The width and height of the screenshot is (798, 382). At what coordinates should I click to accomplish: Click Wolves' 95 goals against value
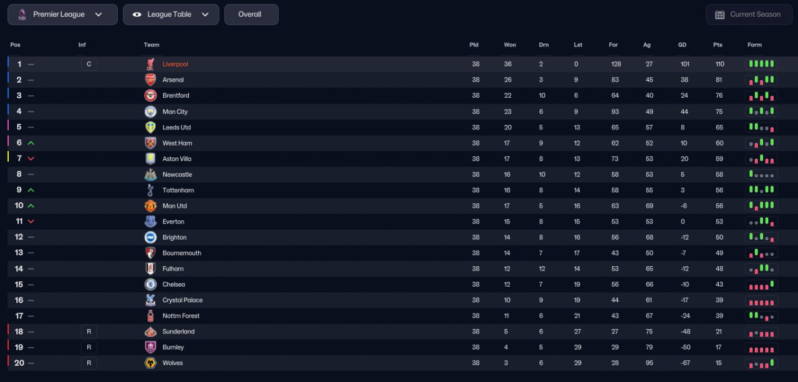[x=650, y=363]
